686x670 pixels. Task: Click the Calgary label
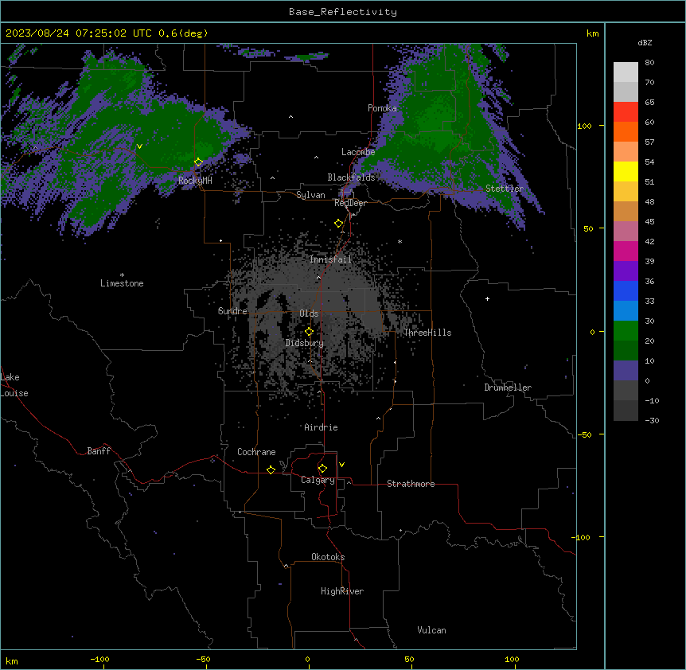pos(318,480)
